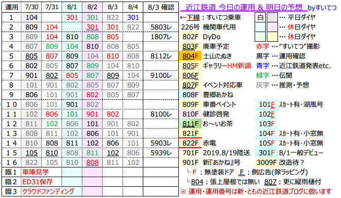Click the F 無塗装ドア footnote
The height and width of the screenshot is (198, 341).
(x=210, y=173)
